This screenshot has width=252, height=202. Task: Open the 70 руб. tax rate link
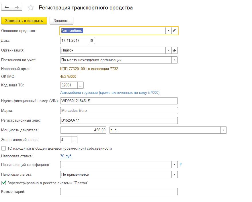(66, 156)
